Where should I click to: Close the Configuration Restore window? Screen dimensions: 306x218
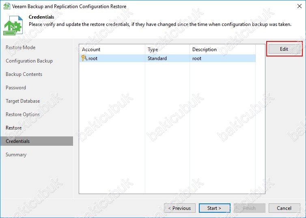point(300,6)
